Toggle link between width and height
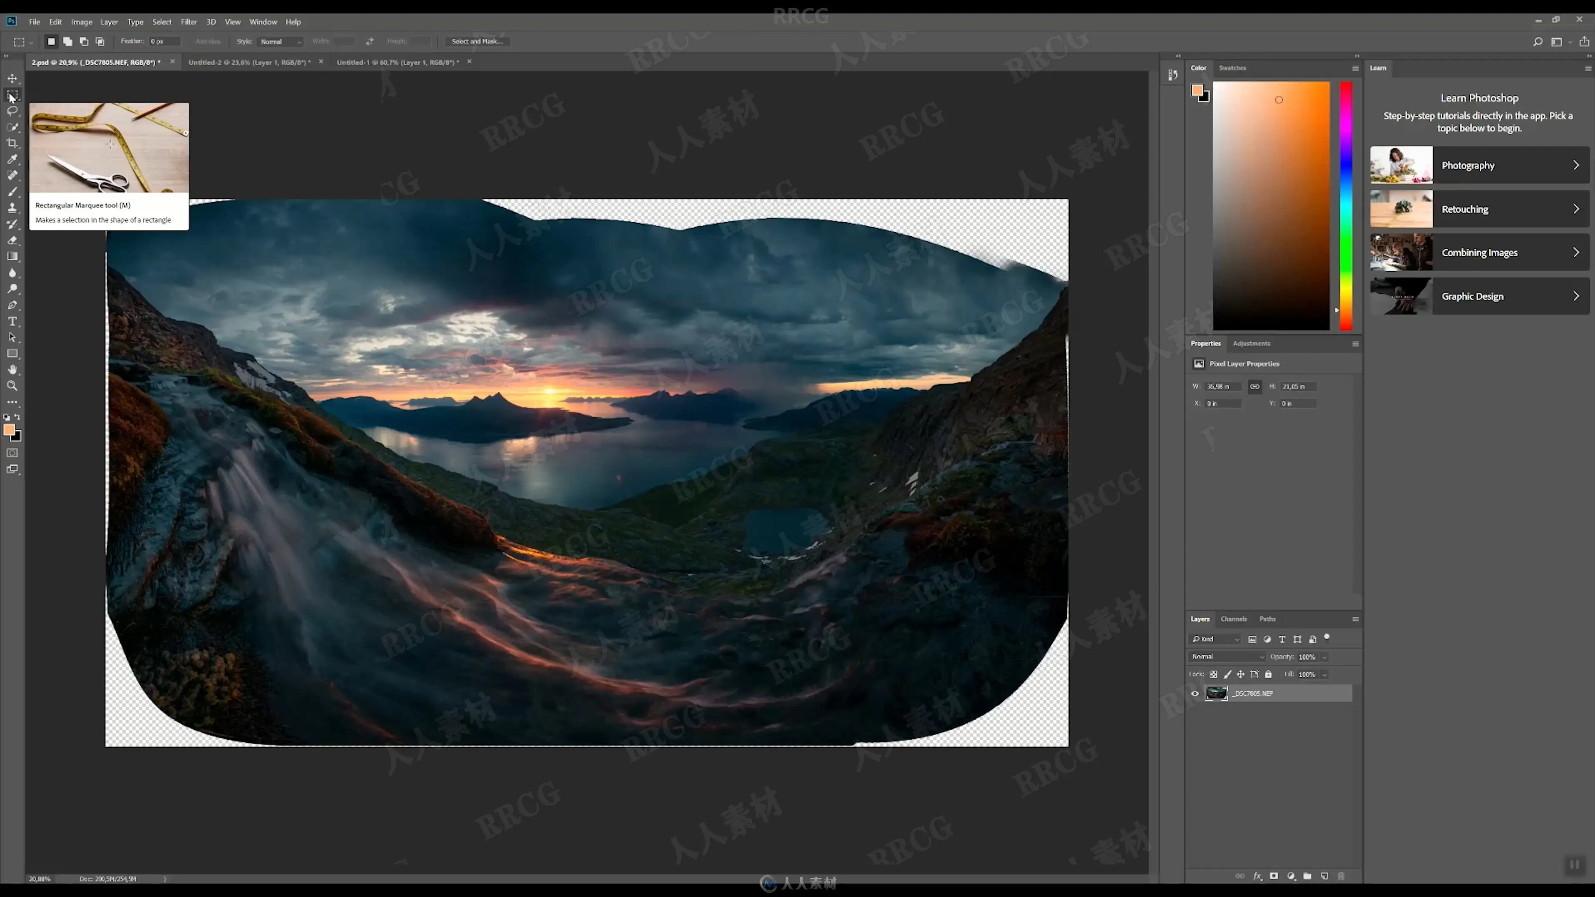 [x=1255, y=386]
